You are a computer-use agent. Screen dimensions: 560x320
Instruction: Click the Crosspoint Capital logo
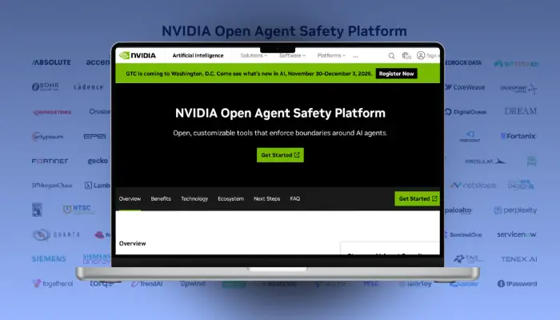tap(518, 89)
